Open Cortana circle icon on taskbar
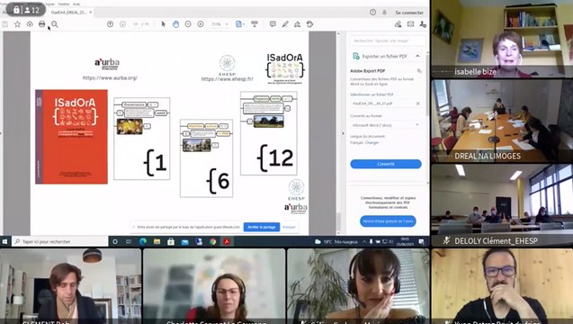The image size is (573, 324). tap(115, 242)
